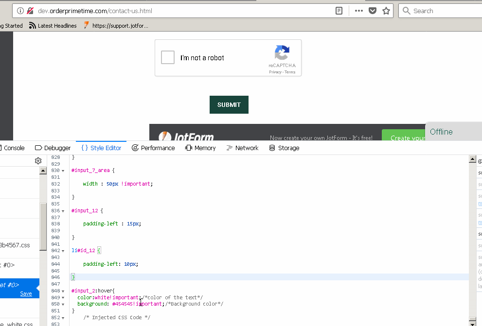482x326 pixels.
Task: Click the reCAPTCHA Privacy link
Action: (x=275, y=72)
